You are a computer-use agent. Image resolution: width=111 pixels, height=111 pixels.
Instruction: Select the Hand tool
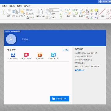click(9, 13)
